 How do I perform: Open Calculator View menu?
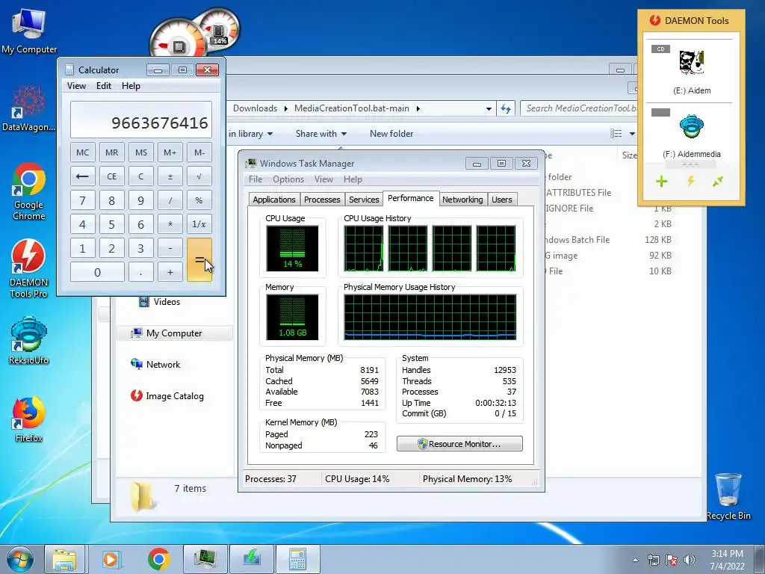pyautogui.click(x=76, y=86)
